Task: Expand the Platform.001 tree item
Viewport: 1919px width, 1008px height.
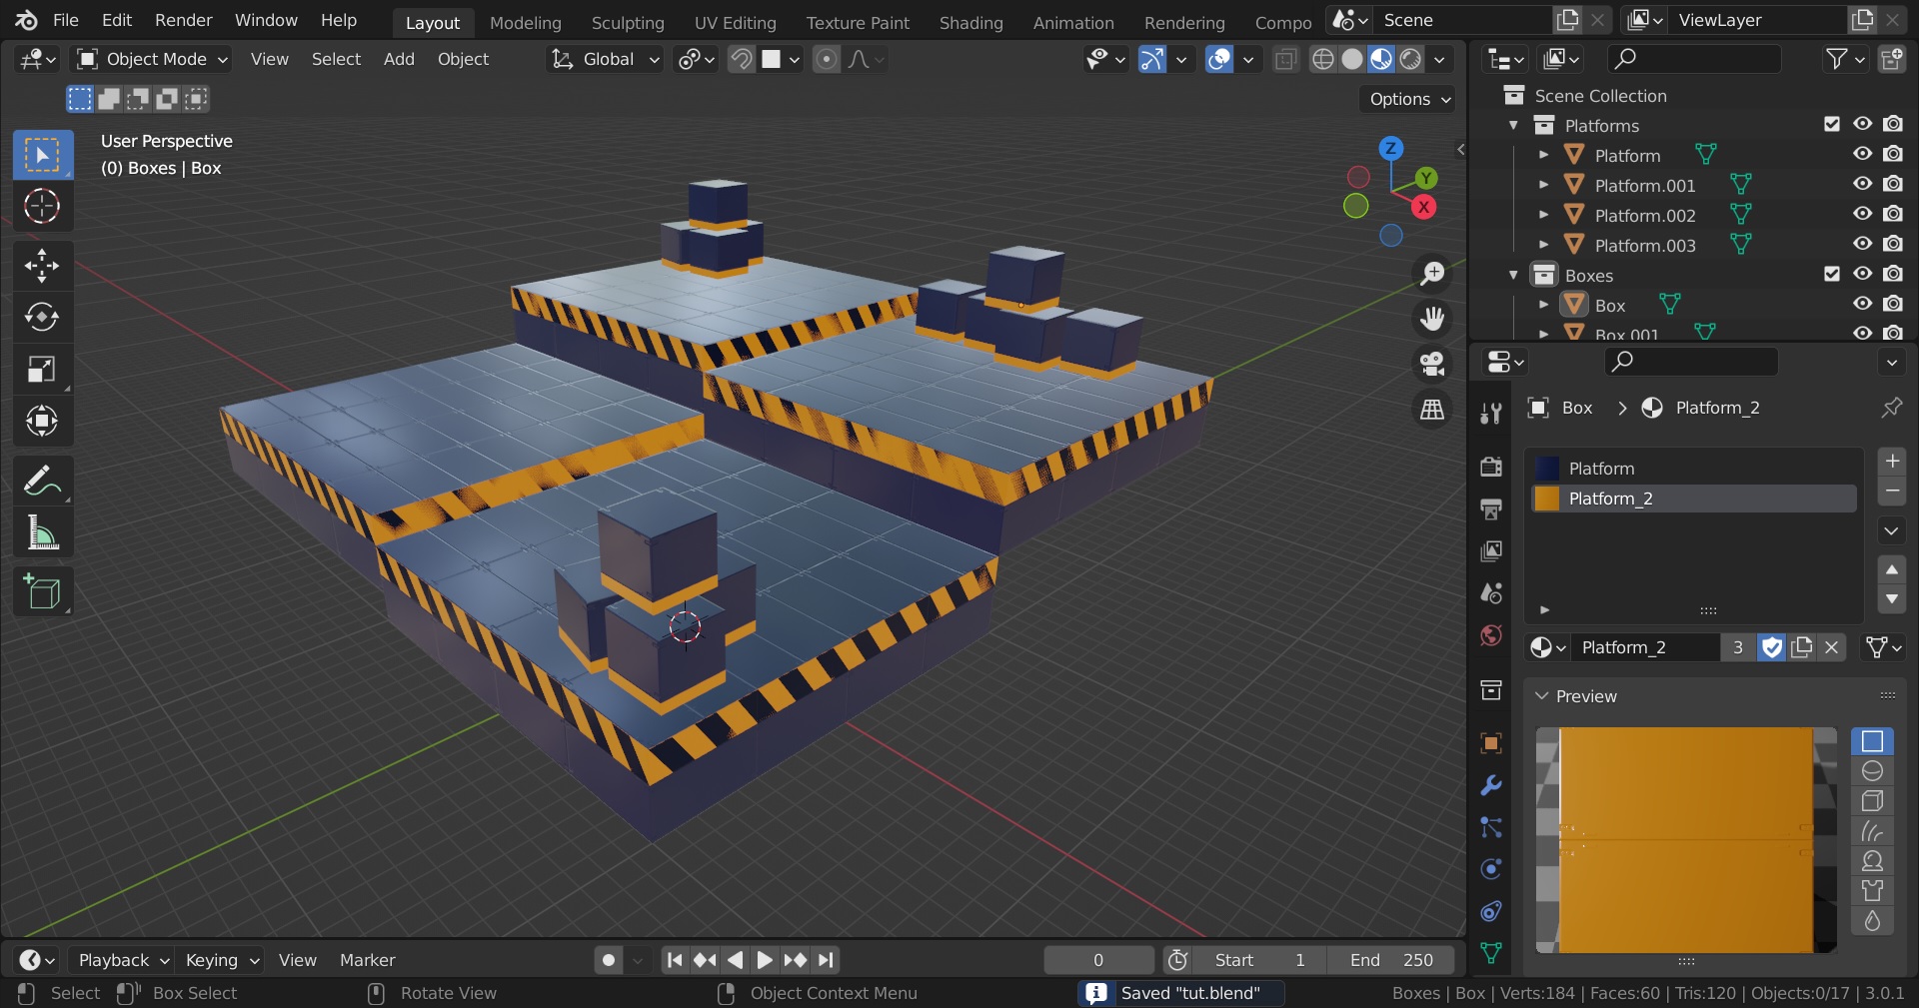Action: pyautogui.click(x=1543, y=185)
